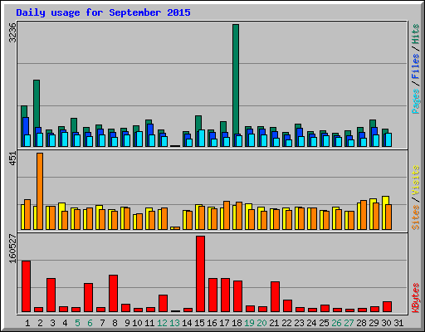
Task: Click the x-axis day label '13'
Action: [175, 323]
